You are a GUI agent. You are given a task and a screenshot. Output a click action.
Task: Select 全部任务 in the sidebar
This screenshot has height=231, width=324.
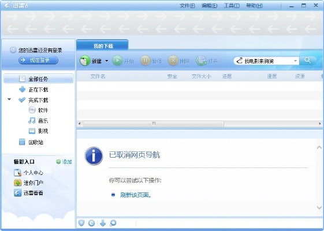[x=39, y=79]
